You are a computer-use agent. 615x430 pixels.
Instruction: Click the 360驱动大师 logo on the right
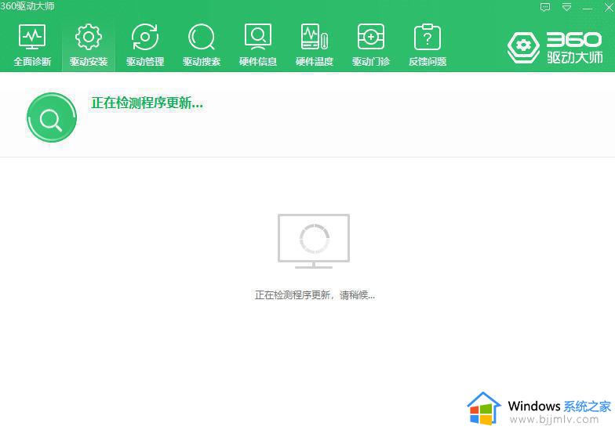555,48
